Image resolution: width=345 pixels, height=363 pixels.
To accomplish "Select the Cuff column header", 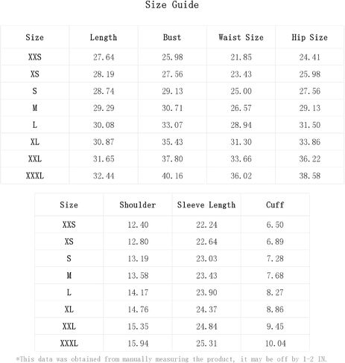I will click(x=275, y=205).
